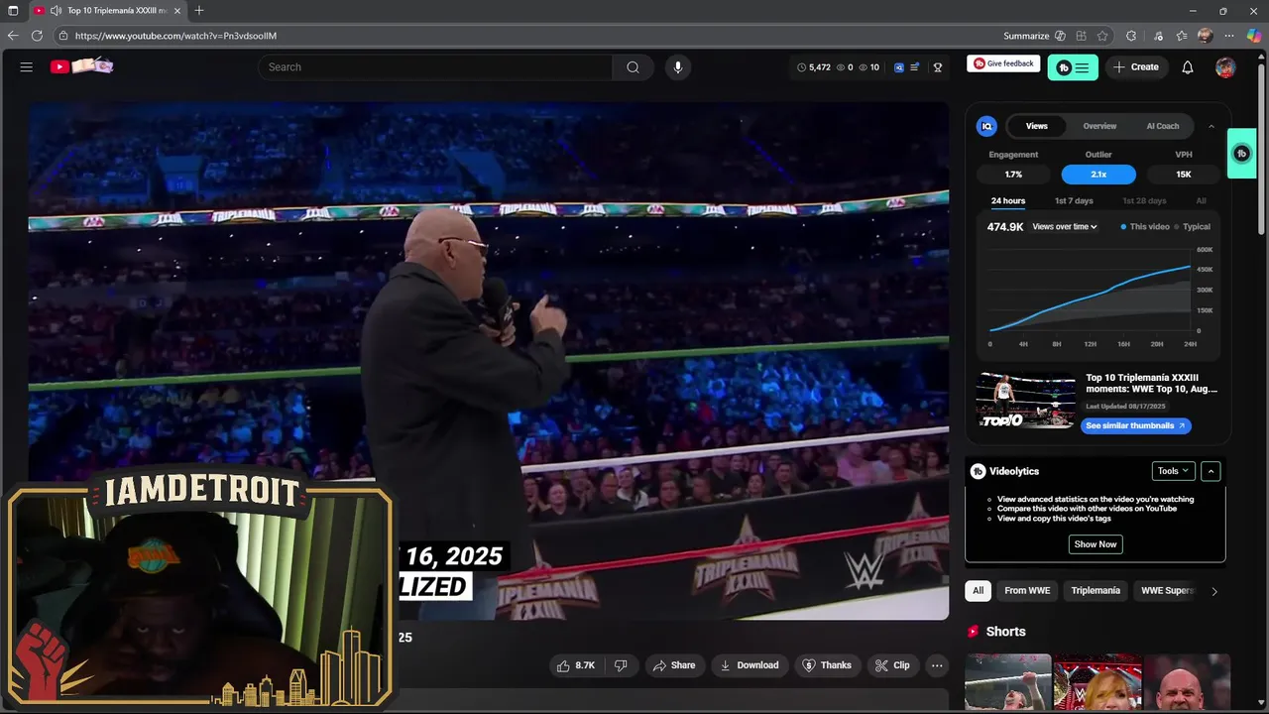Toggle the Typical legend on chart
This screenshot has height=714, width=1269.
click(x=1193, y=227)
